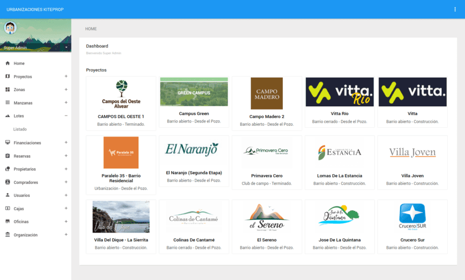Click the Super Admin avatar picture
Screen dimensions: 465x280
tap(10, 28)
